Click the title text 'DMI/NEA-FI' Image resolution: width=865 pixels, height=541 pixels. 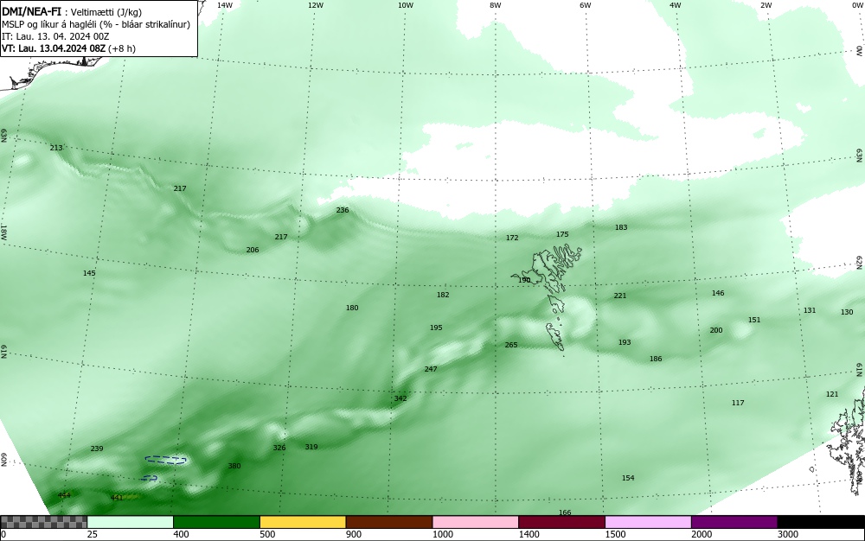tap(31, 11)
